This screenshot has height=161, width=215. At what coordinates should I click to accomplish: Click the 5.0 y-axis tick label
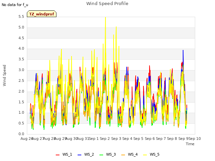(21, 28)
